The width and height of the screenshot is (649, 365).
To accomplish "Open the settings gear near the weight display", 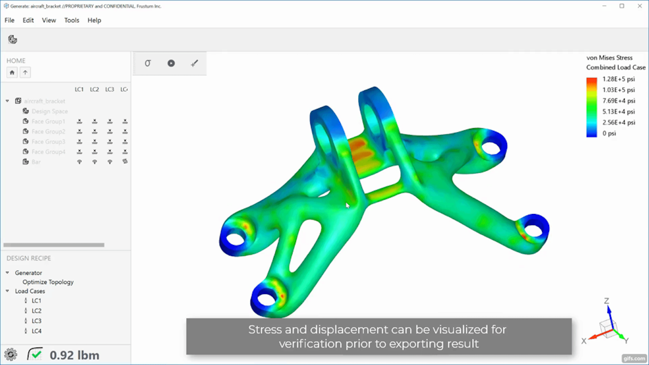I will coord(11,354).
